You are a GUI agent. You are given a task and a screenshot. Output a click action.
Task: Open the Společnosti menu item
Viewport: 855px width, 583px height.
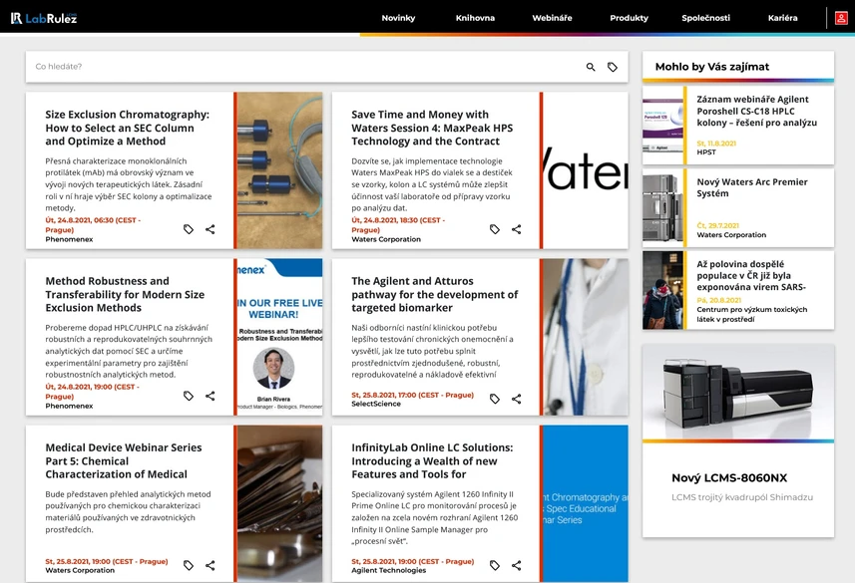coord(705,18)
